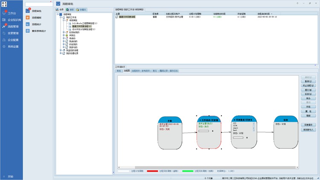Expand the 我监控的流程 tree node
The height and width of the screenshot is (180, 320).
click(x=61, y=50)
